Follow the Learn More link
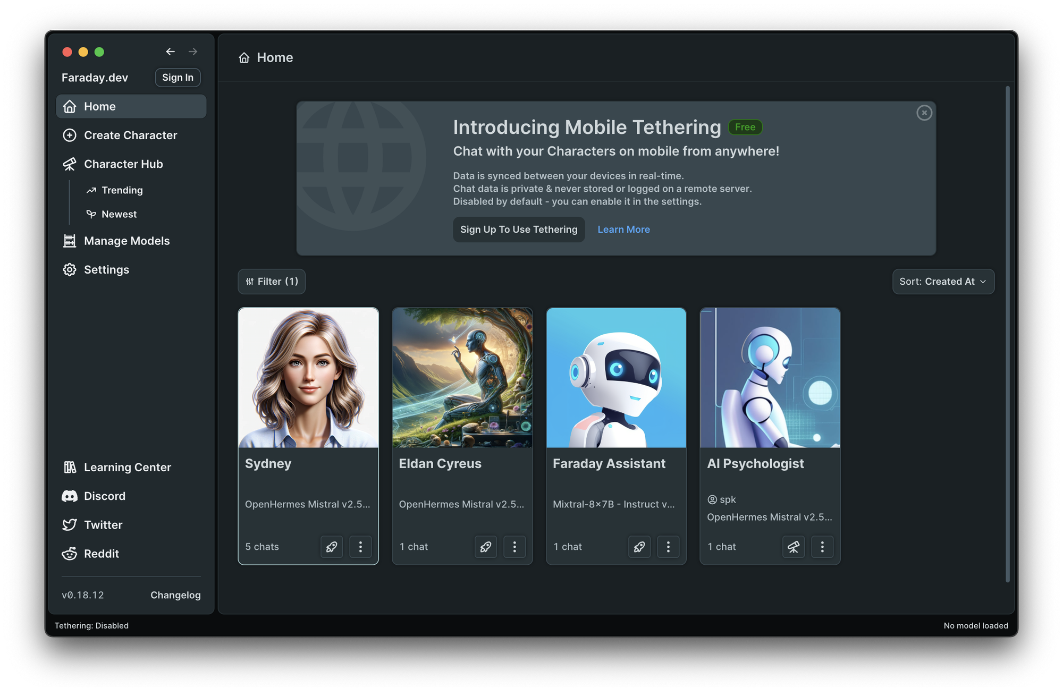The width and height of the screenshot is (1063, 696). pyautogui.click(x=623, y=230)
